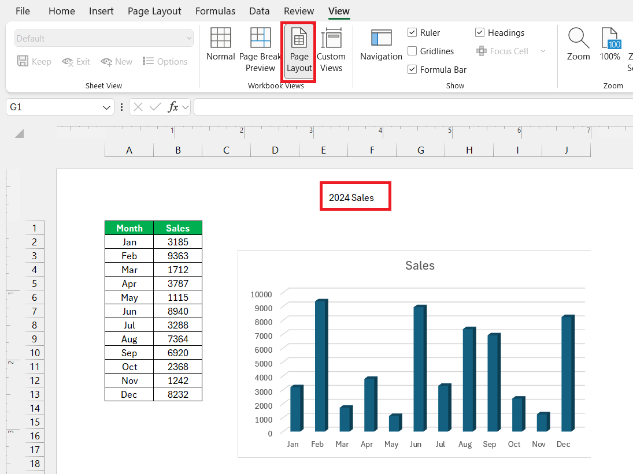Select the cell containing 1115
Screen dimensions: 633x474
[177, 297]
